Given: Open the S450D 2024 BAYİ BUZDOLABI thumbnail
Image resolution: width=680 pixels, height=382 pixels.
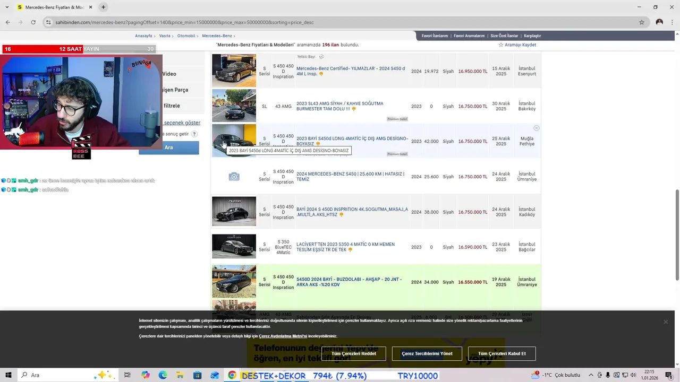Looking at the screenshot, I should [x=234, y=282].
